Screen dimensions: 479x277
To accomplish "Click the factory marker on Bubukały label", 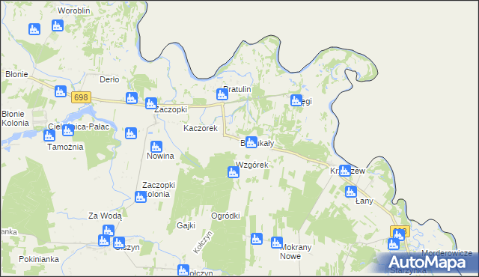I will point(251,142).
